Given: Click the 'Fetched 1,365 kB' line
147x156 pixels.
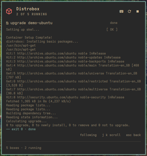Looking at the screenshot, I should point(38,101).
